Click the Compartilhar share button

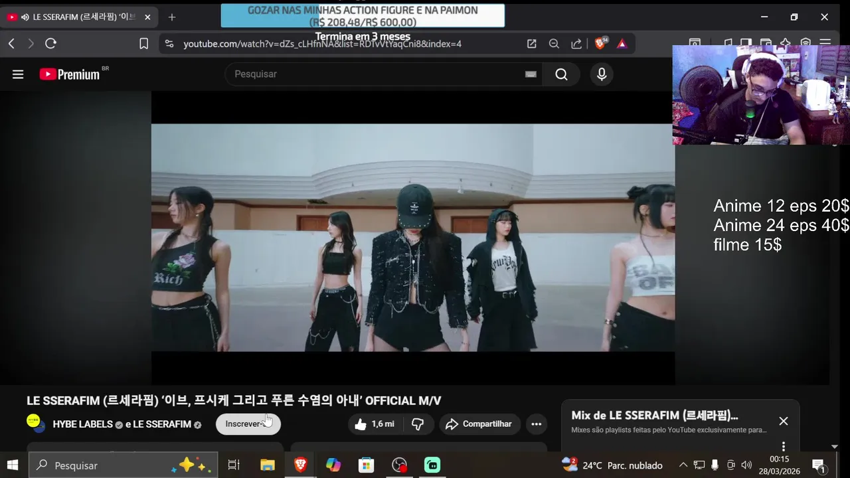click(x=479, y=424)
